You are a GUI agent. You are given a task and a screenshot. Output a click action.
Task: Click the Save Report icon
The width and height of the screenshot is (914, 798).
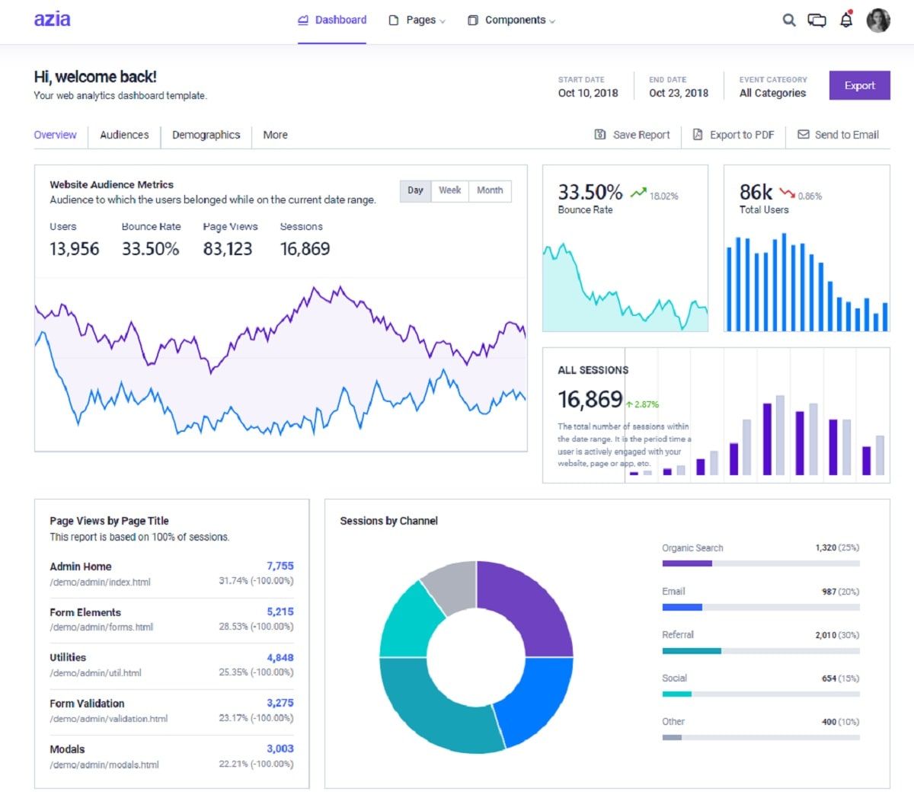[601, 135]
